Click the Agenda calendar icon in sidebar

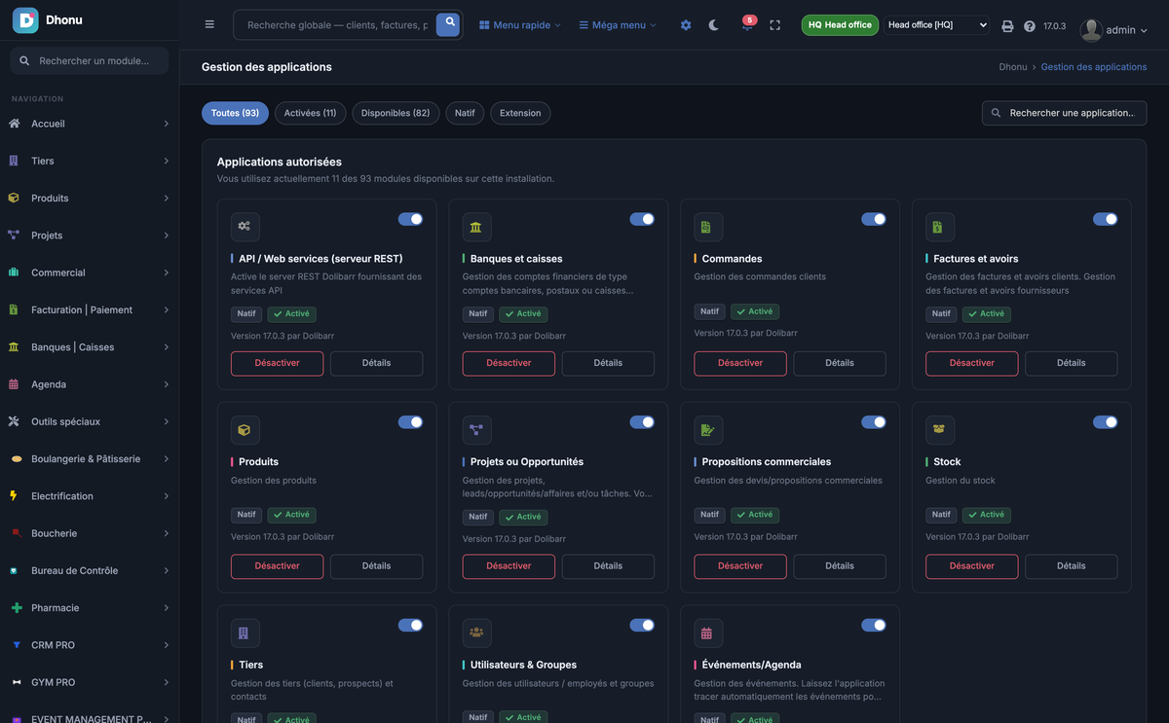point(14,384)
